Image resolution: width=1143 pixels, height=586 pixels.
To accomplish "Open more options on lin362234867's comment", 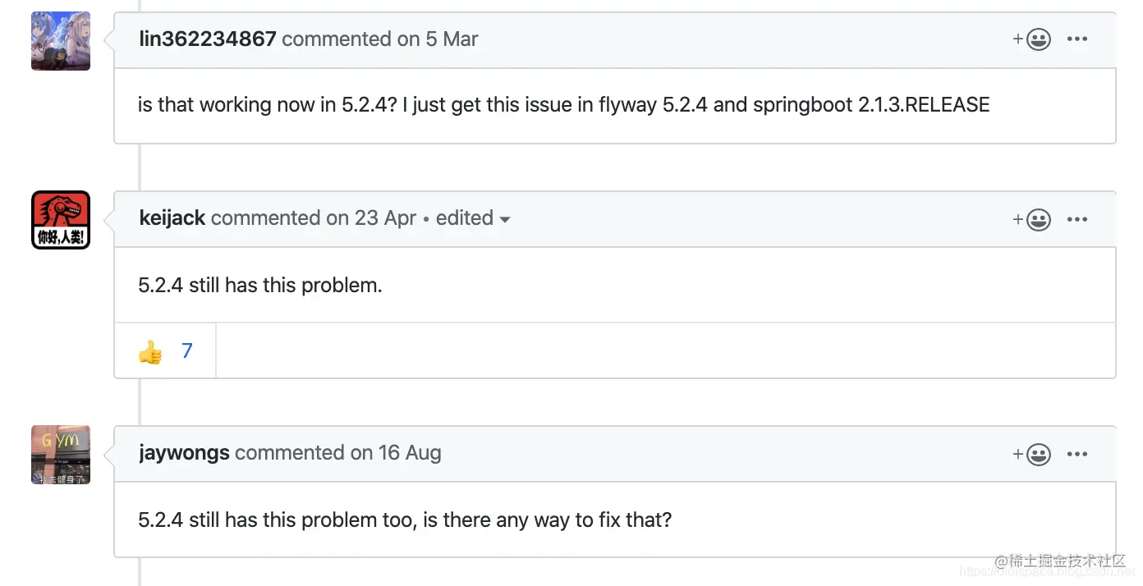I will coord(1077,39).
